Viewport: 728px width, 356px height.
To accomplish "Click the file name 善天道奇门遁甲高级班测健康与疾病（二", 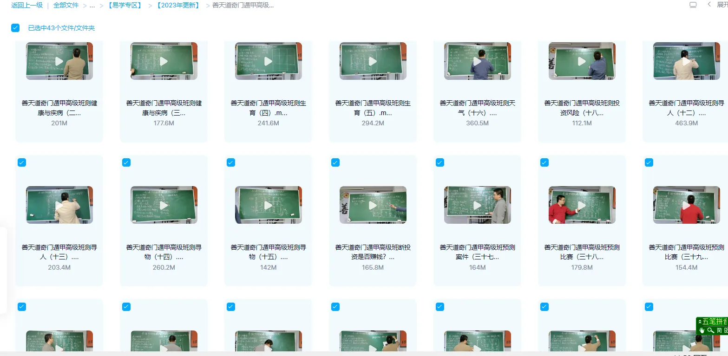I will point(59,108).
